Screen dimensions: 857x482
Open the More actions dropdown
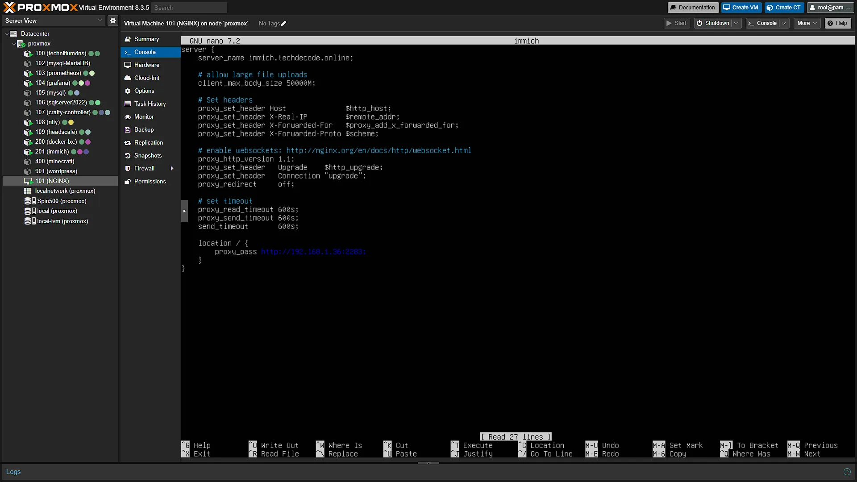tap(807, 23)
